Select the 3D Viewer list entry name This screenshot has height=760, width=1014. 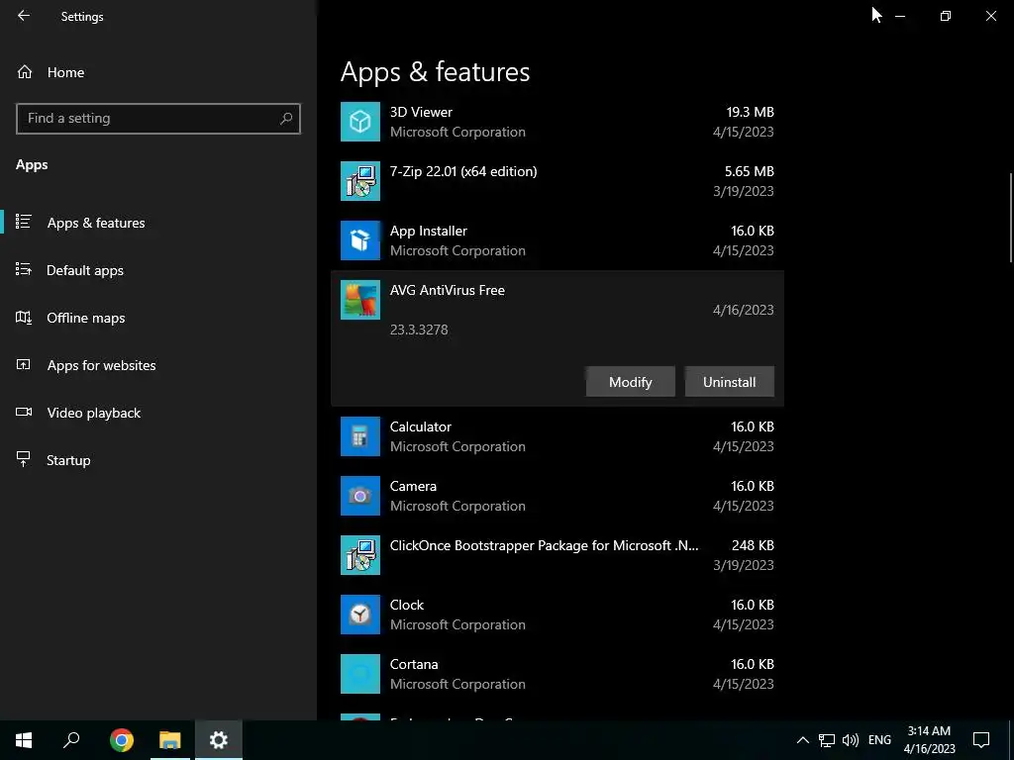(x=421, y=112)
